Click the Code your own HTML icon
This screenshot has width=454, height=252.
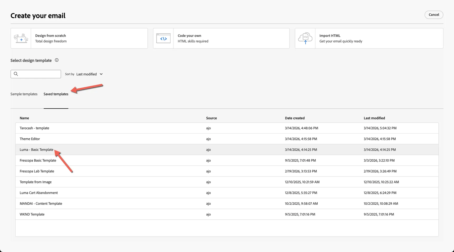(x=163, y=38)
